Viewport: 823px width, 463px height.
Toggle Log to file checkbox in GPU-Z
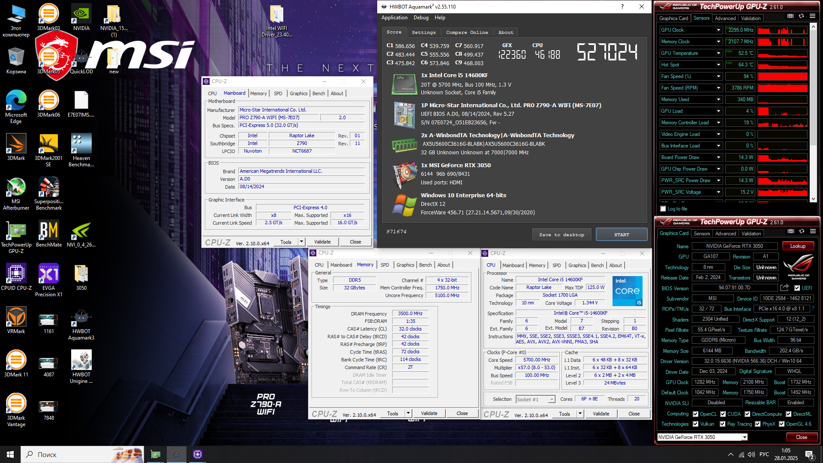coord(663,209)
